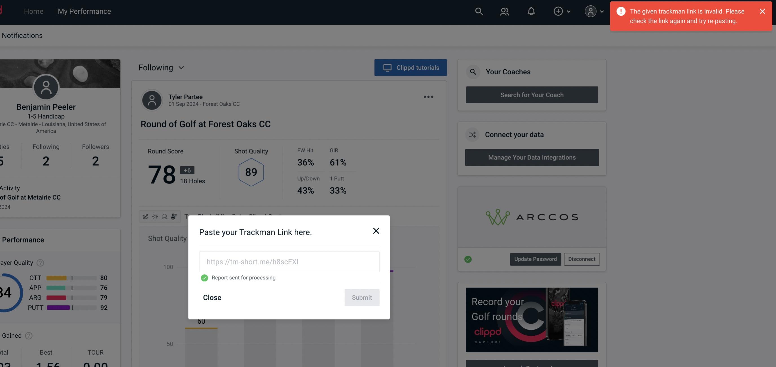The image size is (776, 367).
Task: Select My Performance menu tab
Action: pos(84,11)
